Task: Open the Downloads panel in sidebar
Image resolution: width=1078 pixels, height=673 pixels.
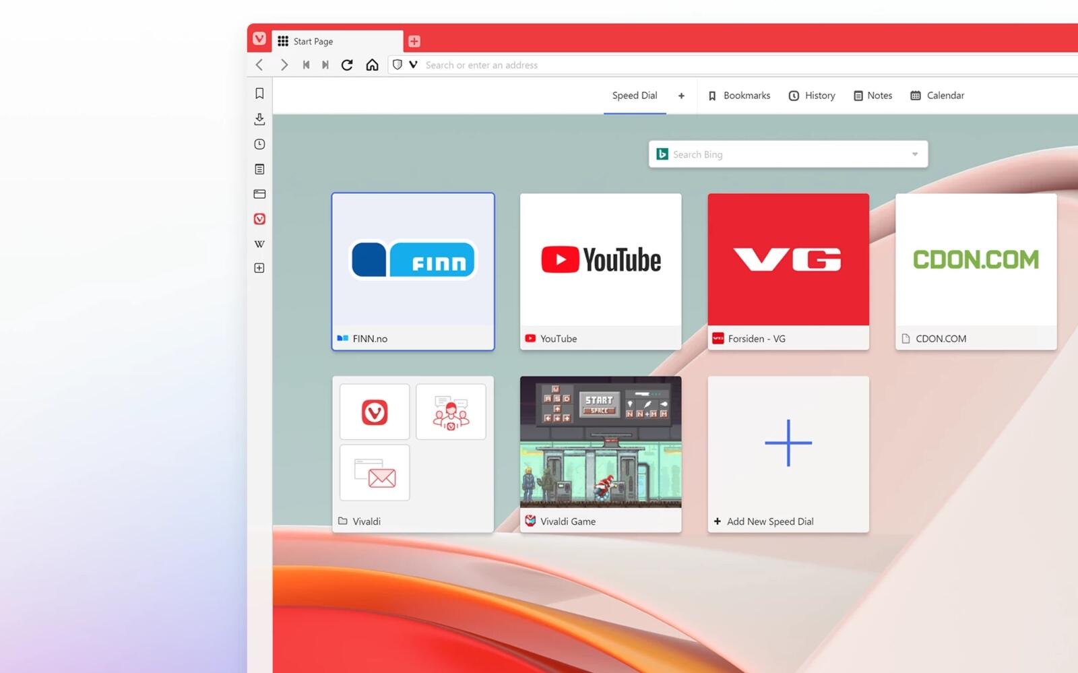Action: click(259, 119)
